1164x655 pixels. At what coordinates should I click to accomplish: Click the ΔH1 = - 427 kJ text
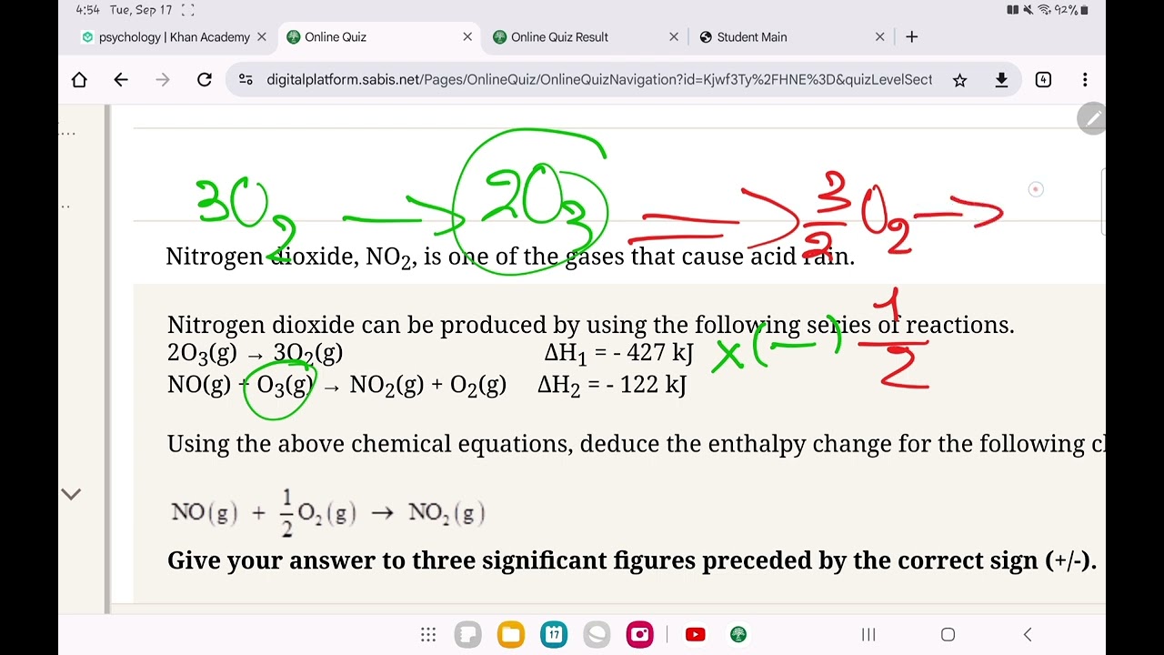coord(618,353)
